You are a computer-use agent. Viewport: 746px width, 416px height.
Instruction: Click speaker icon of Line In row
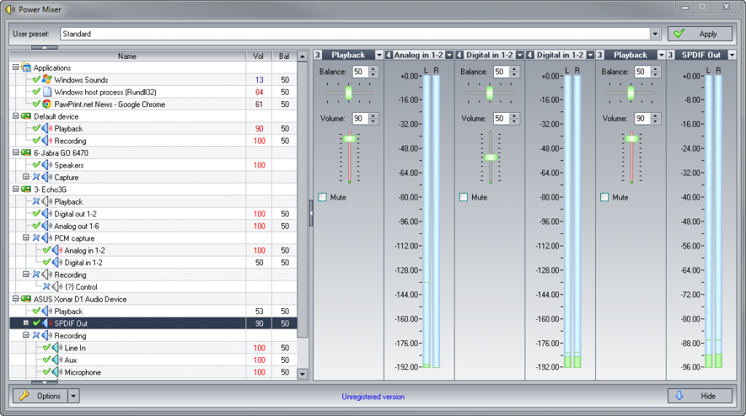[57, 348]
